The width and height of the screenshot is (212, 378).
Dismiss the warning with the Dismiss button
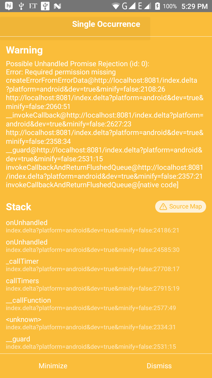pos(159,366)
